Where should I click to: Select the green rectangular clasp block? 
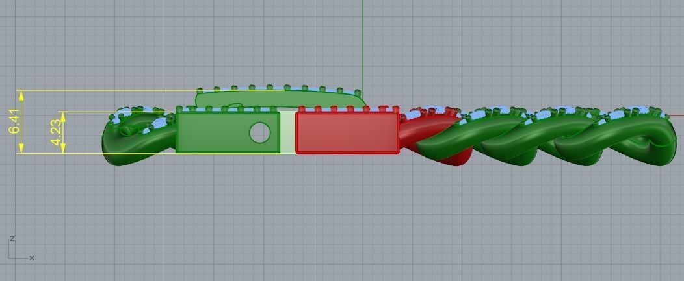(x=228, y=133)
